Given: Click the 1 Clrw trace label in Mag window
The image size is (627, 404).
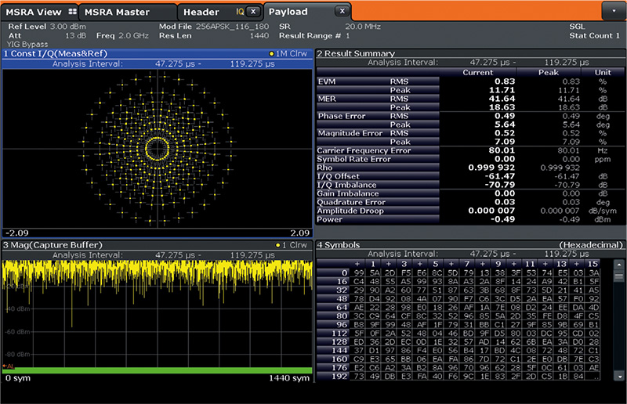Looking at the screenshot, I should pos(293,246).
